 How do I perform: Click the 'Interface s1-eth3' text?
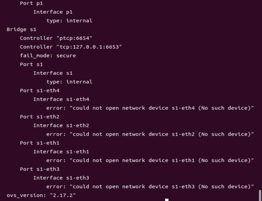point(61,178)
